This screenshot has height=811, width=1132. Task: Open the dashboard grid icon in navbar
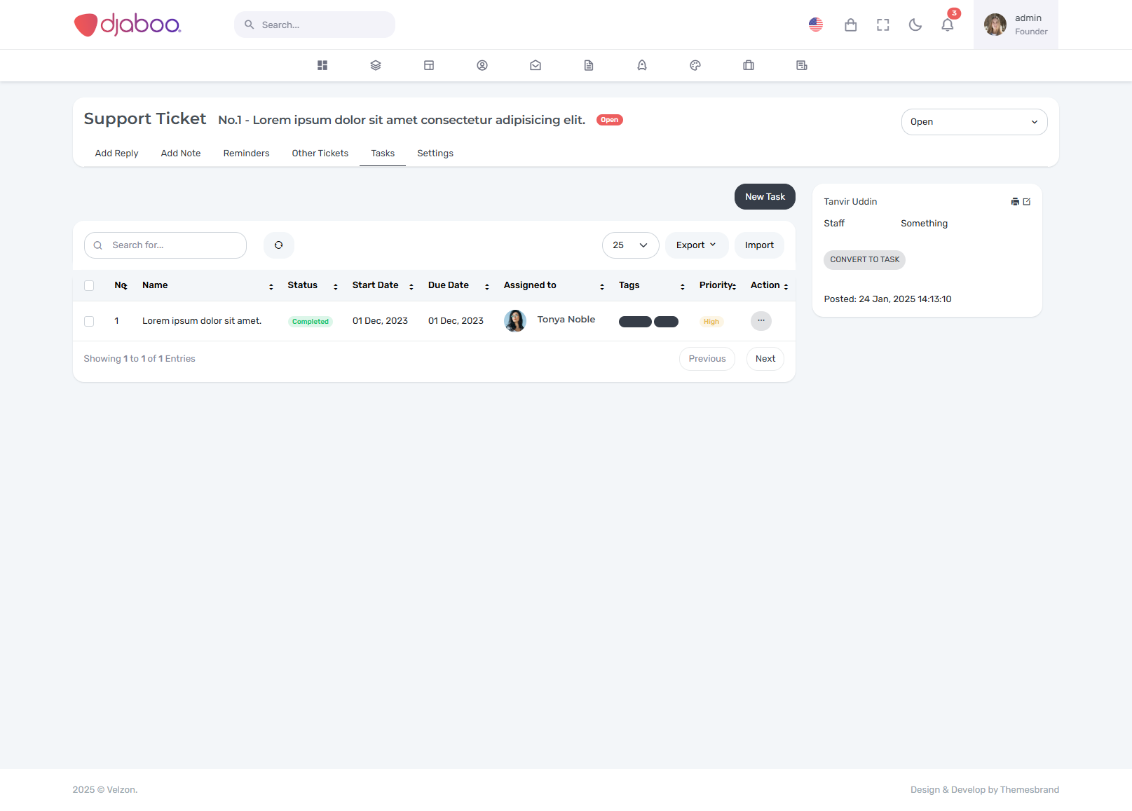(322, 65)
